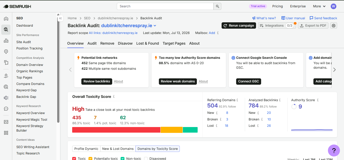The image size is (344, 160).
Task: Toggle the Non-toxic checkbox
Action: [x=123, y=158]
